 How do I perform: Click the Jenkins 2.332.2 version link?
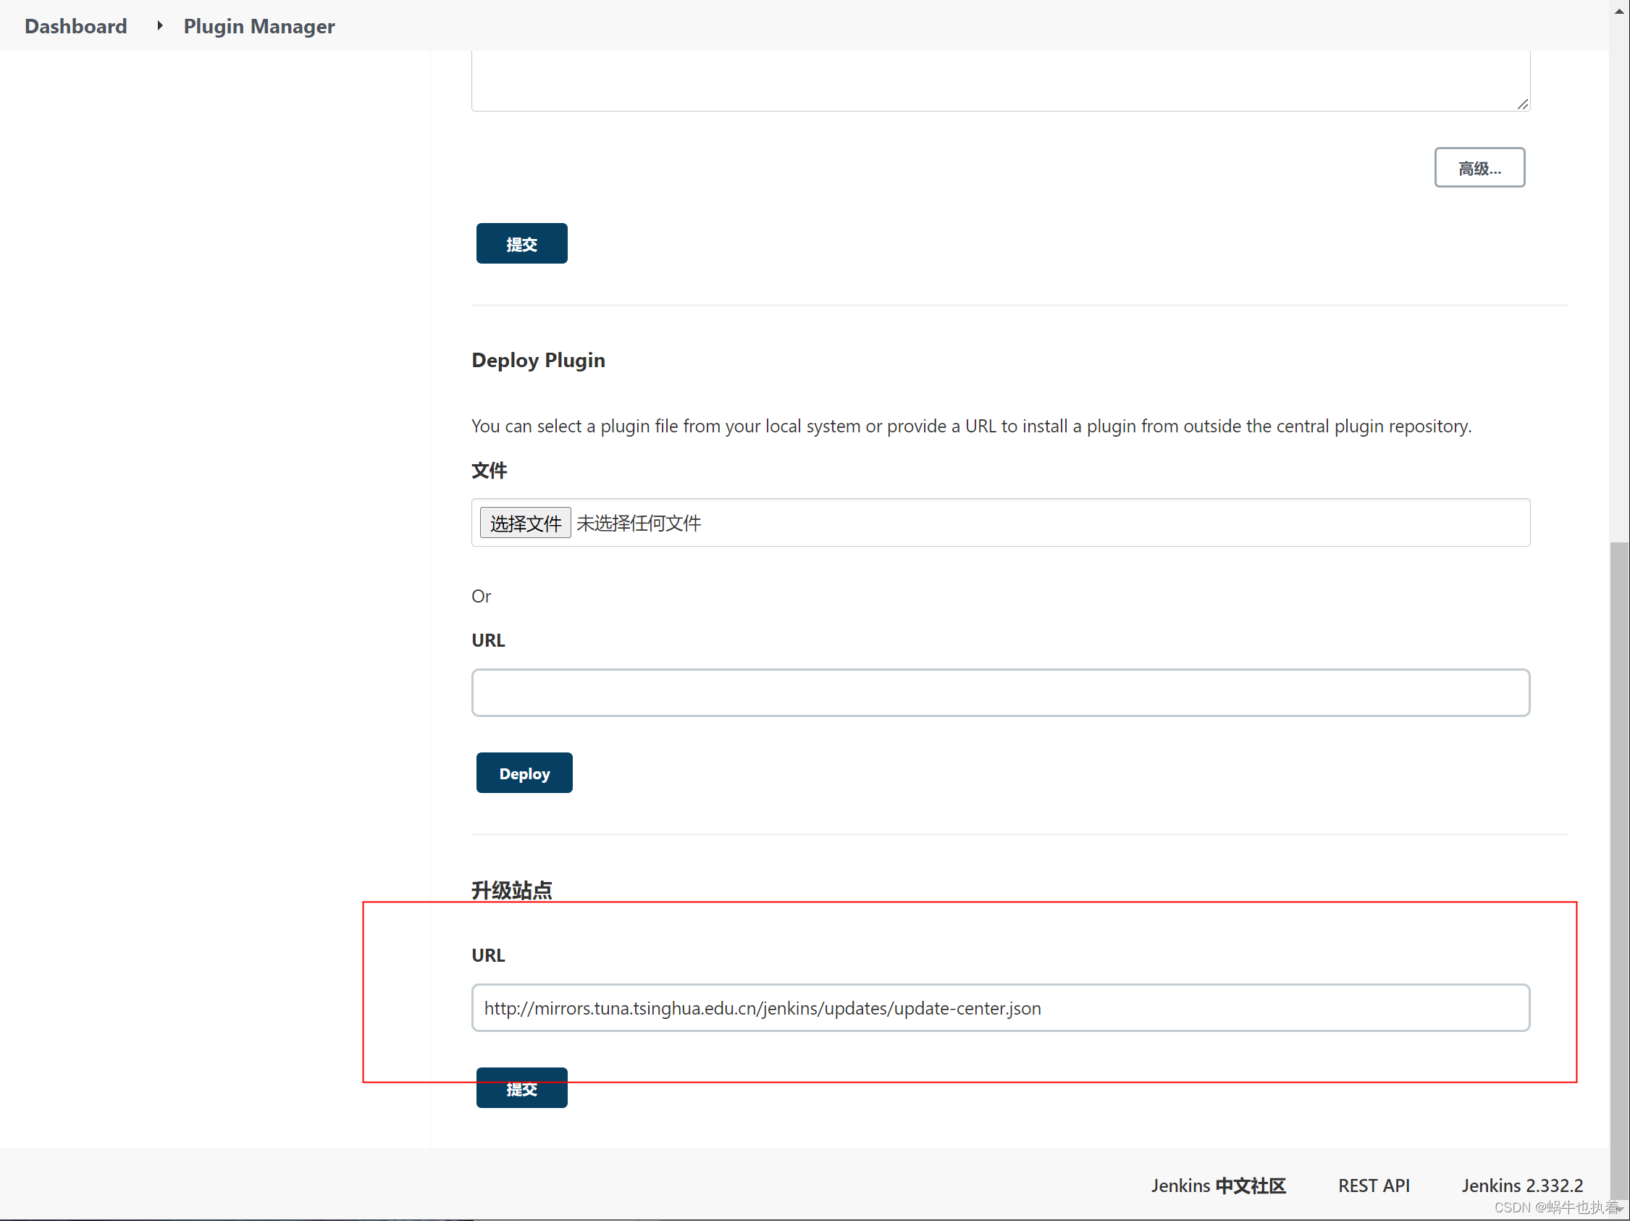[x=1521, y=1186]
